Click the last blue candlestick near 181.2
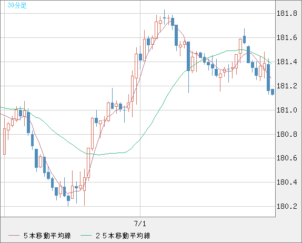This screenshot has height=243, width=302. point(273,92)
